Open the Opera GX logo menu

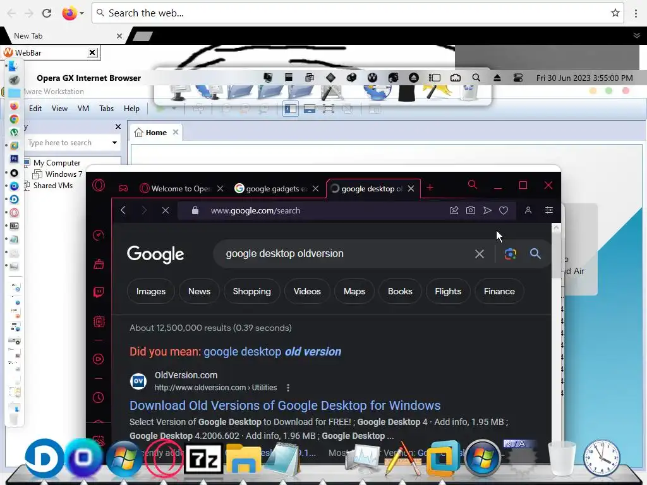pos(98,185)
